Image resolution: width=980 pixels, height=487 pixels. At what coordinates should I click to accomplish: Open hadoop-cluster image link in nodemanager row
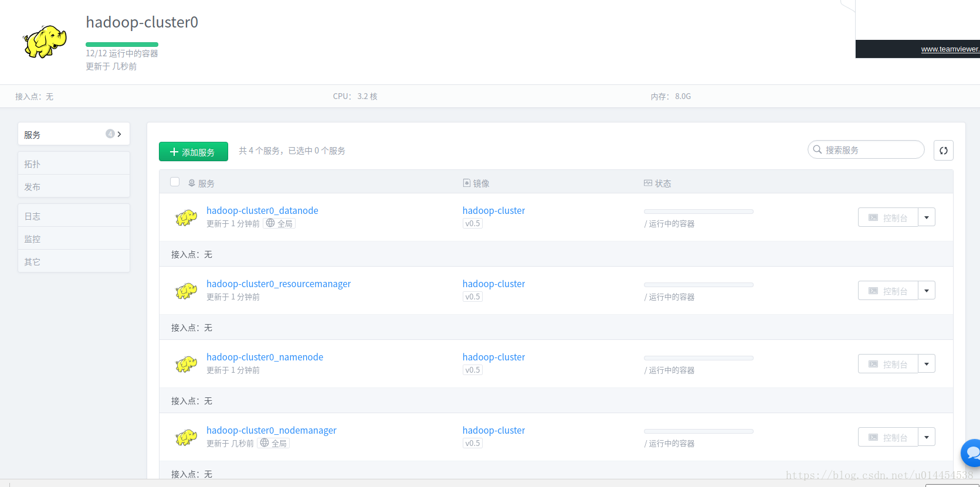coord(494,430)
